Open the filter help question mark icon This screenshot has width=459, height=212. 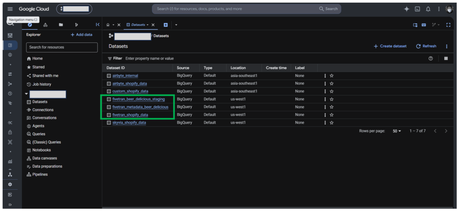pyautogui.click(x=431, y=59)
